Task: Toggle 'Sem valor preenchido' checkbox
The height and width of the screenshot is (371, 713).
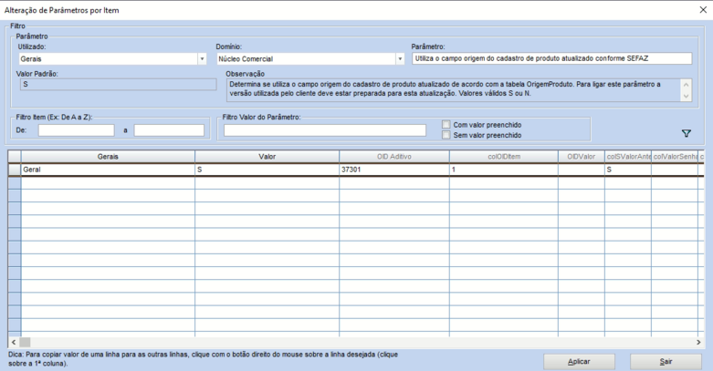Action: (446, 135)
